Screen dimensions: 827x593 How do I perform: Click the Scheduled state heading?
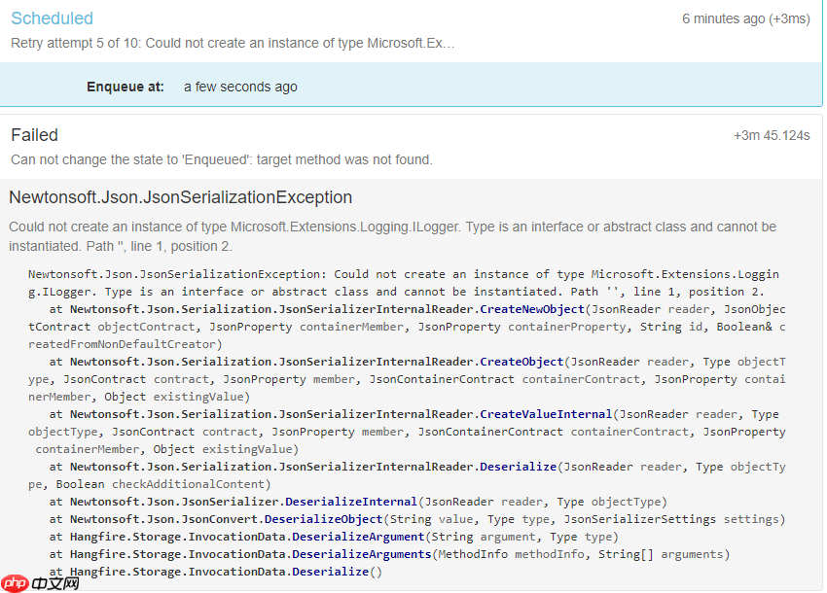tap(52, 18)
